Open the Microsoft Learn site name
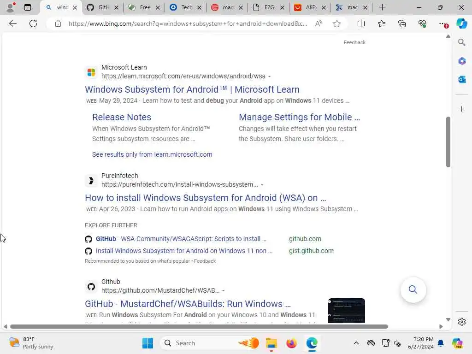472x354 pixels. [x=124, y=67]
